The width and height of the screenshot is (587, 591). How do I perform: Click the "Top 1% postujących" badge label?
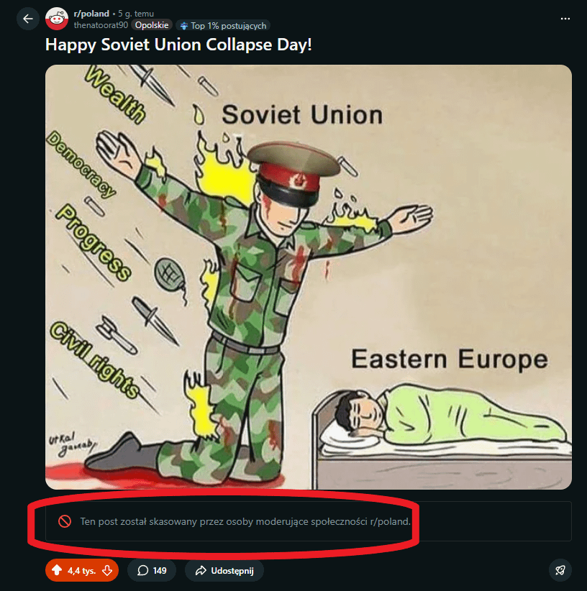pos(228,26)
